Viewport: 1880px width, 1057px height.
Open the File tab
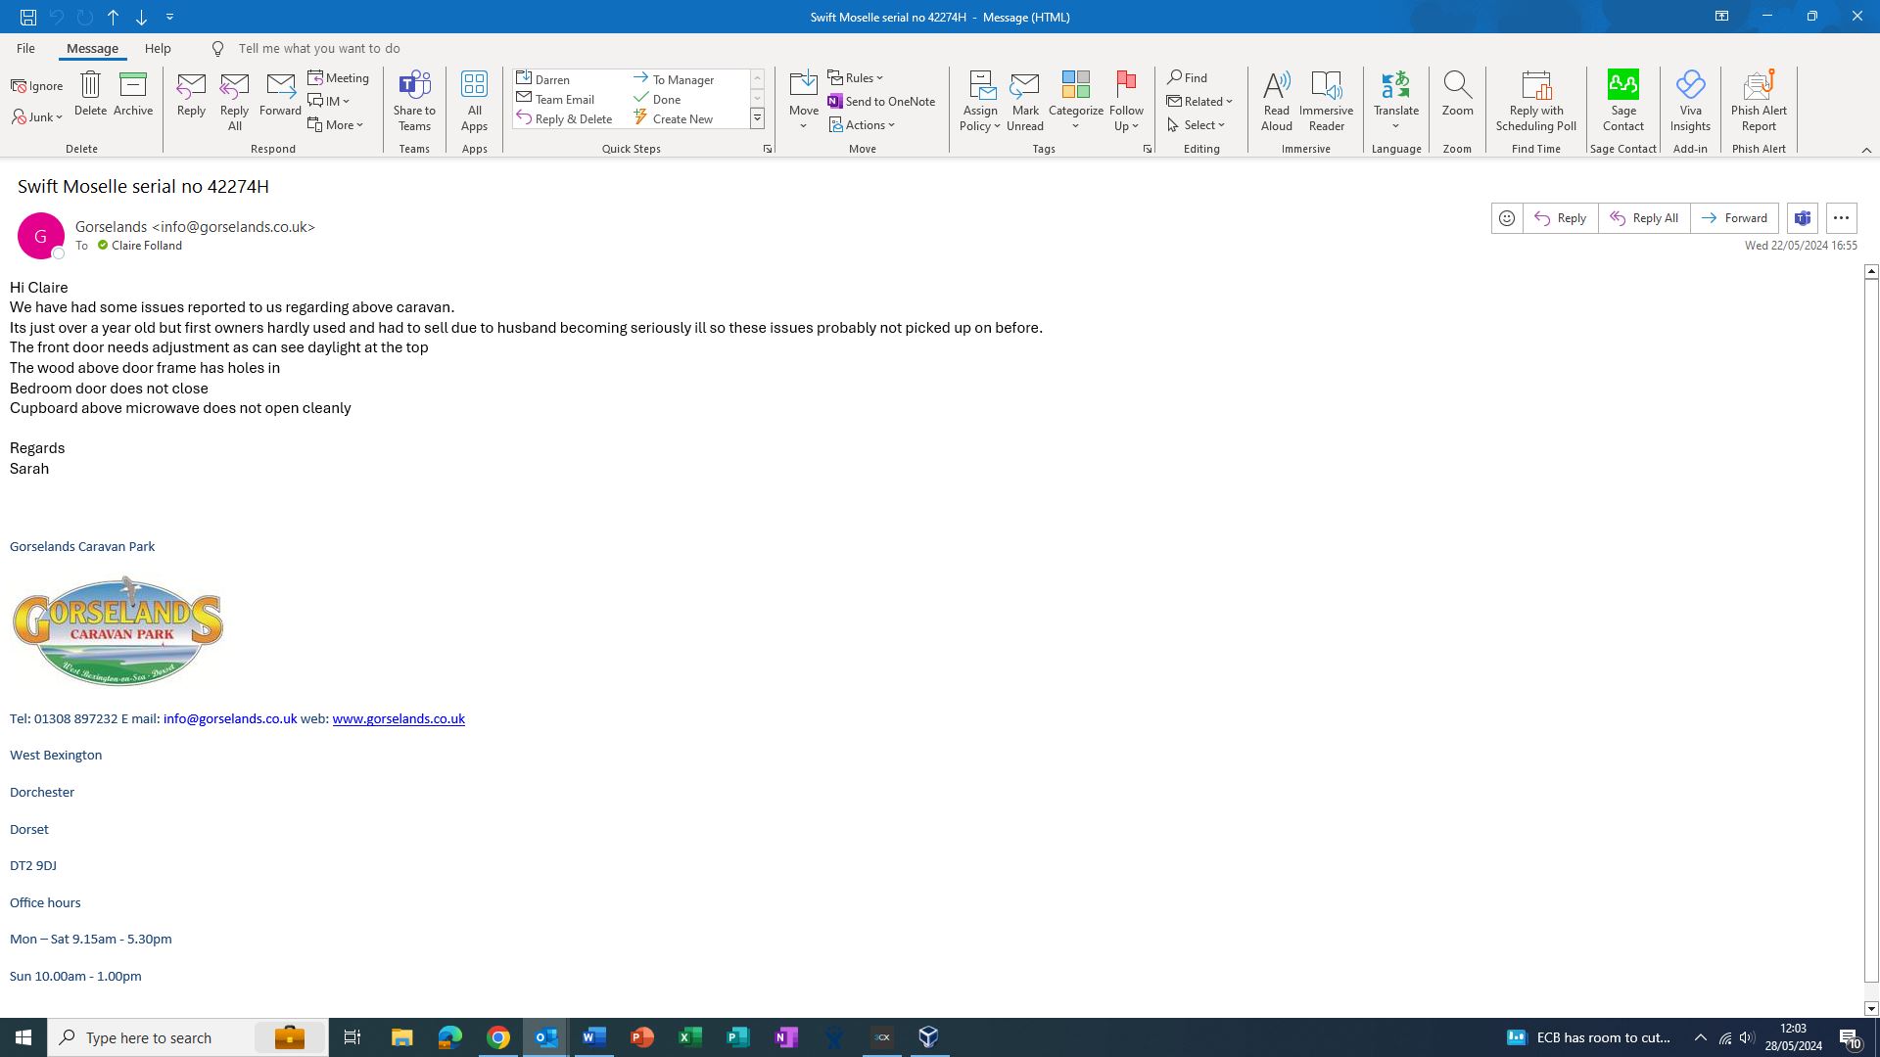coord(25,48)
